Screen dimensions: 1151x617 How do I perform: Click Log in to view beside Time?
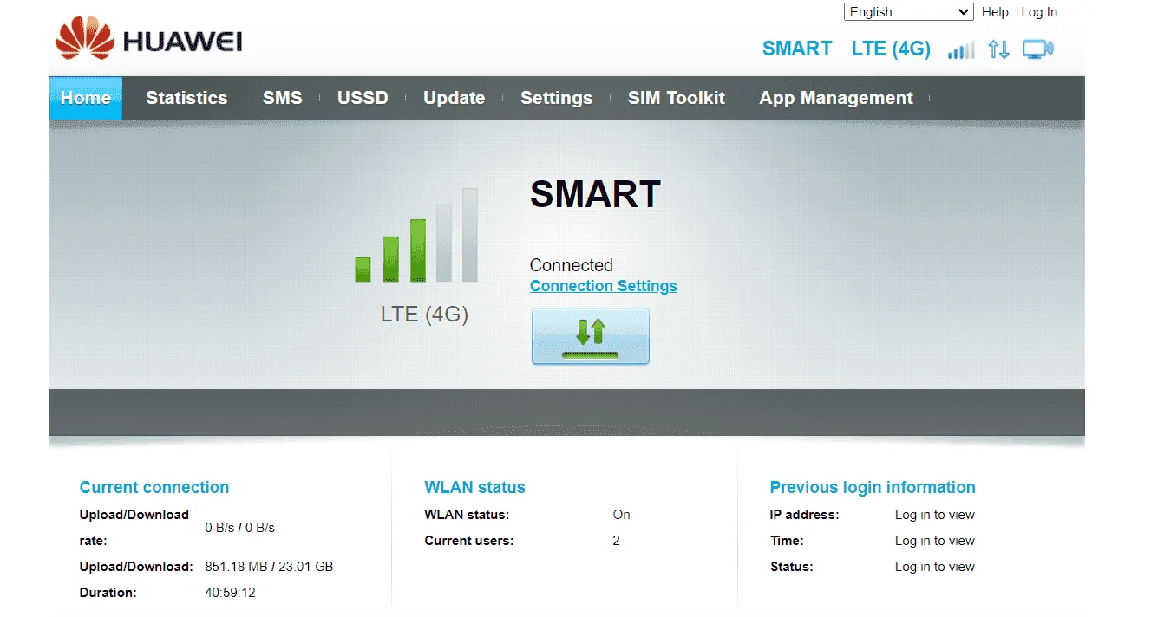935,541
